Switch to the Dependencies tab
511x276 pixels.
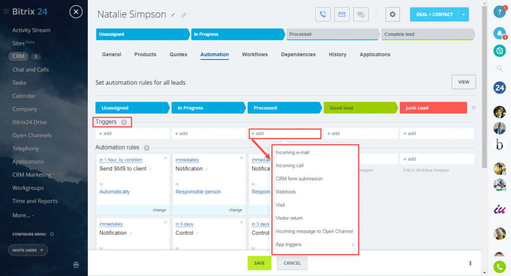pyautogui.click(x=298, y=54)
